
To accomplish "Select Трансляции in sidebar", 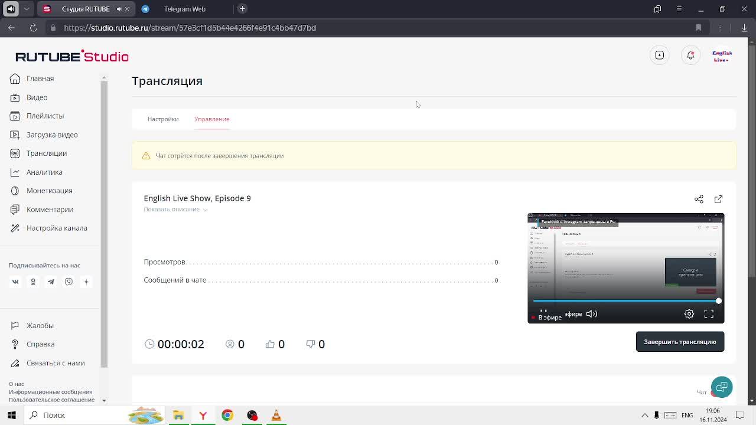I will [x=47, y=153].
